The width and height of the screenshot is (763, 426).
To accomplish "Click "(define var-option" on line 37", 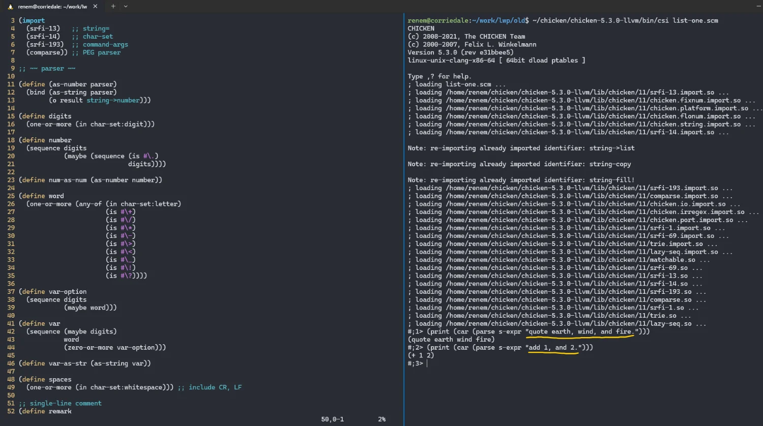I will click(x=52, y=292).
